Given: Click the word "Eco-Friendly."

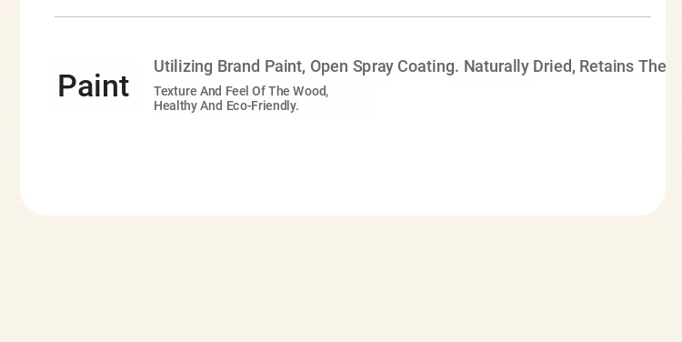Looking at the screenshot, I should [262, 106].
